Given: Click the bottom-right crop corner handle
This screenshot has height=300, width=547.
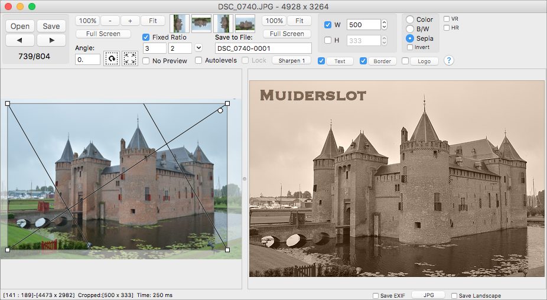Looking at the screenshot, I should pyautogui.click(x=227, y=250).
